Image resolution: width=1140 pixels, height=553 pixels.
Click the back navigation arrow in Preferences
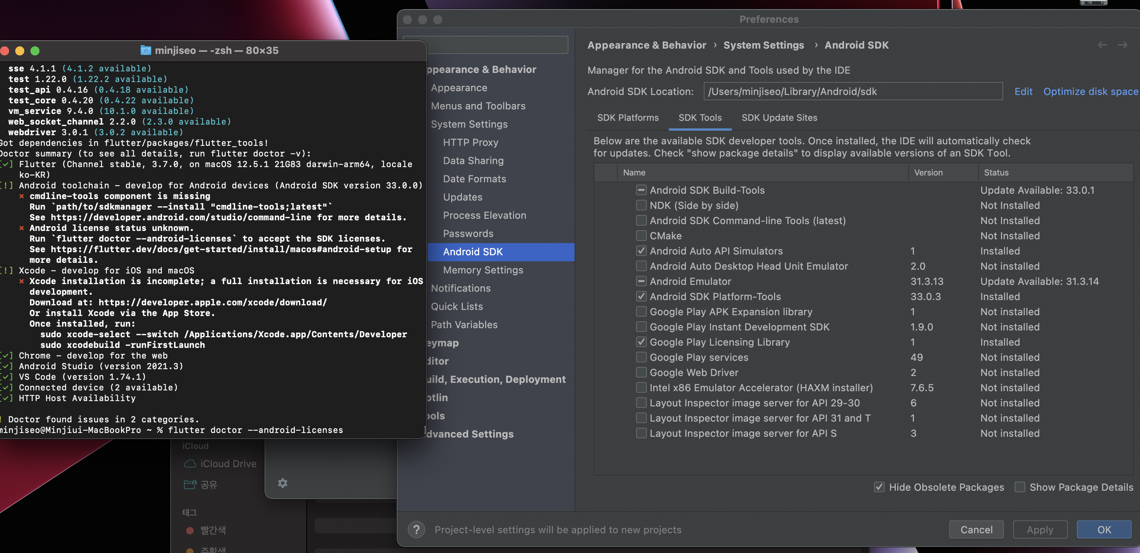1102,45
